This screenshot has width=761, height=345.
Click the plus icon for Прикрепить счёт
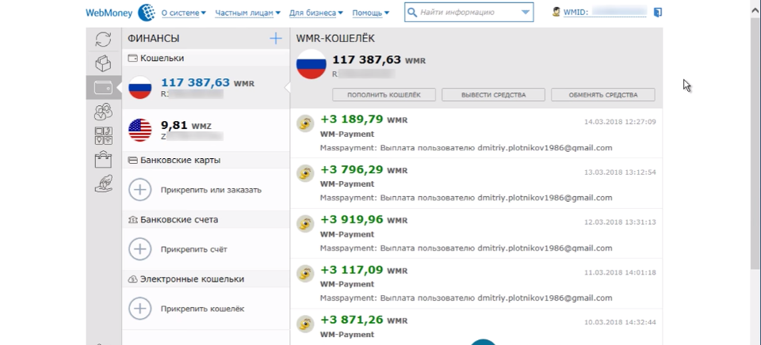click(140, 248)
